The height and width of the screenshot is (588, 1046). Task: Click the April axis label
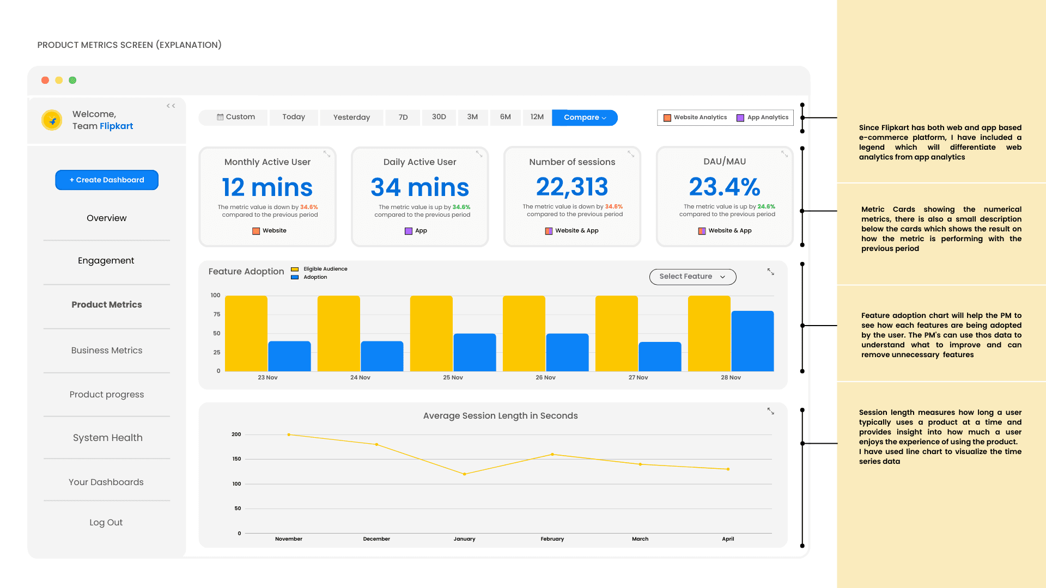(x=728, y=539)
